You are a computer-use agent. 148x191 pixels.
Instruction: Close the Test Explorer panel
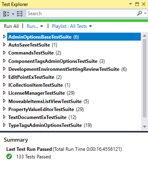click(144, 4)
